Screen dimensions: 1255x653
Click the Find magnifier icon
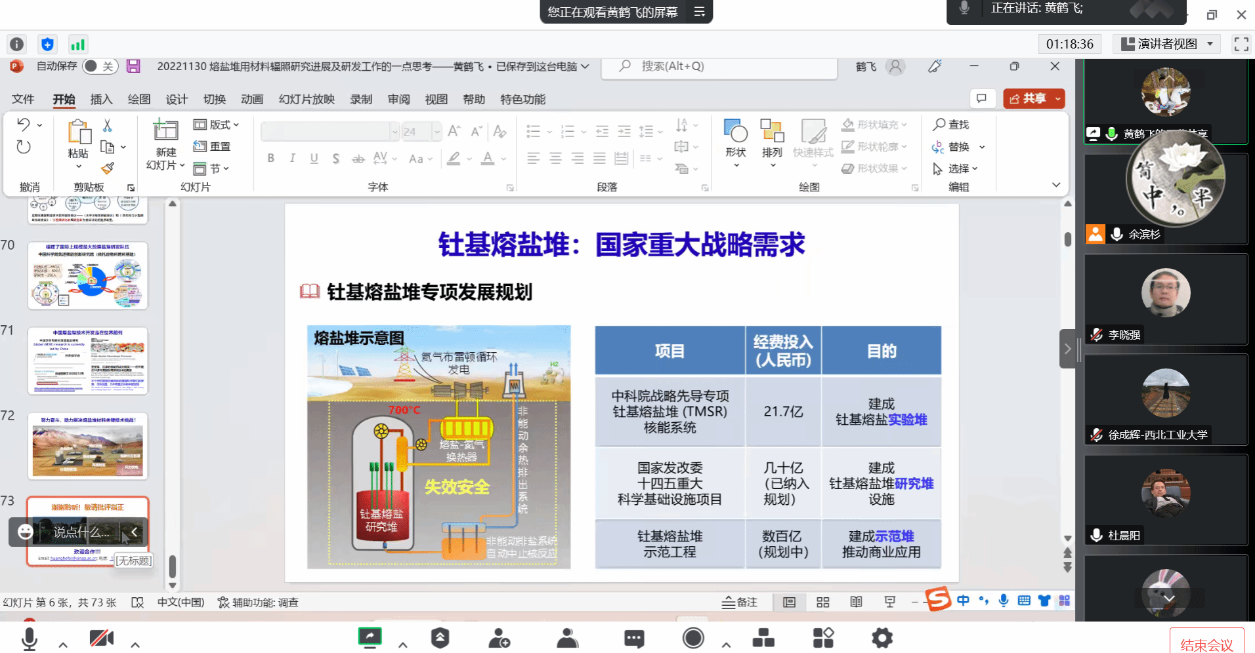tap(939, 125)
